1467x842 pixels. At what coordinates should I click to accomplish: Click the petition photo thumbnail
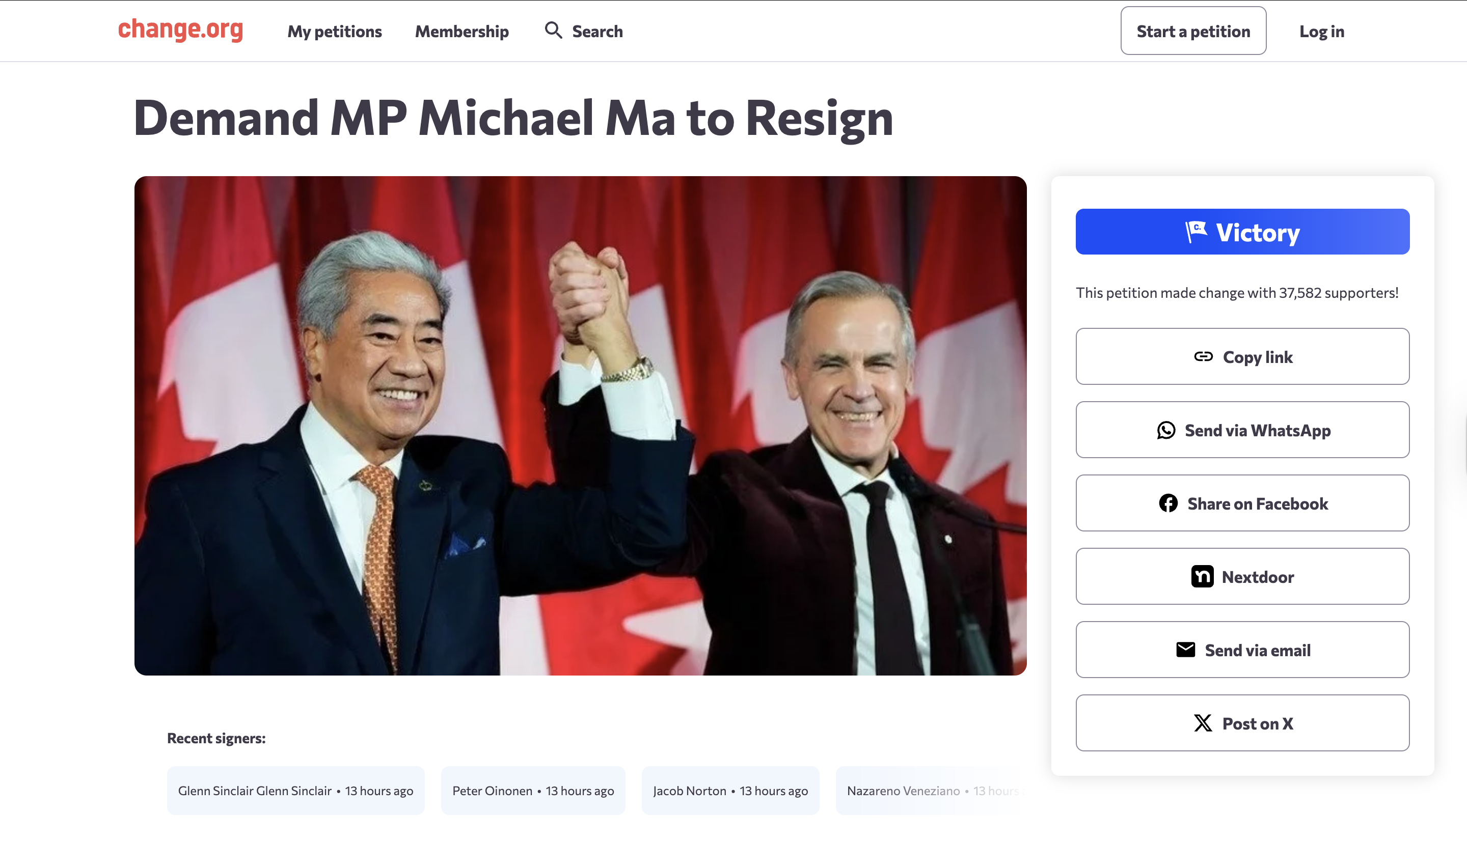coord(580,426)
